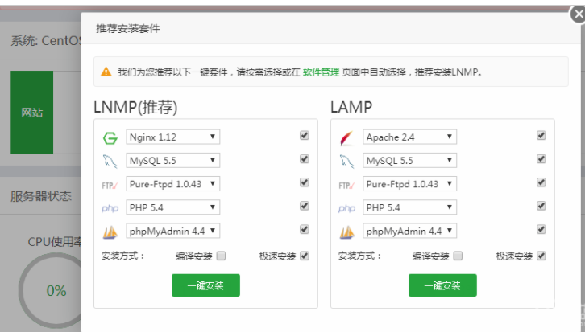Toggle 极速安装 checkbox under LNMP
The width and height of the screenshot is (585, 332).
coord(305,256)
